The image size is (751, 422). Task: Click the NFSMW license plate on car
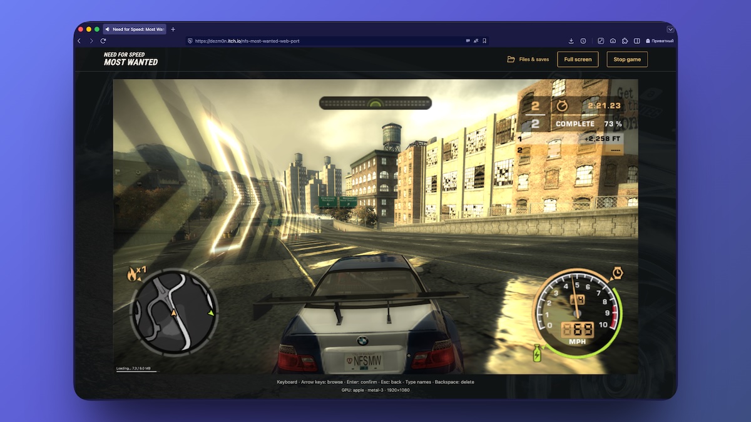[364, 361]
